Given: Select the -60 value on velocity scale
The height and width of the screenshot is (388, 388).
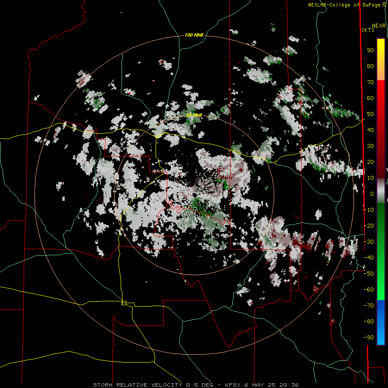Looking at the screenshot, I should pyautogui.click(x=369, y=290).
